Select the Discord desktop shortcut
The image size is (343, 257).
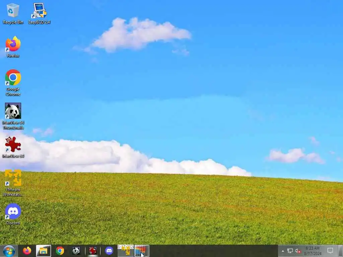point(13,214)
